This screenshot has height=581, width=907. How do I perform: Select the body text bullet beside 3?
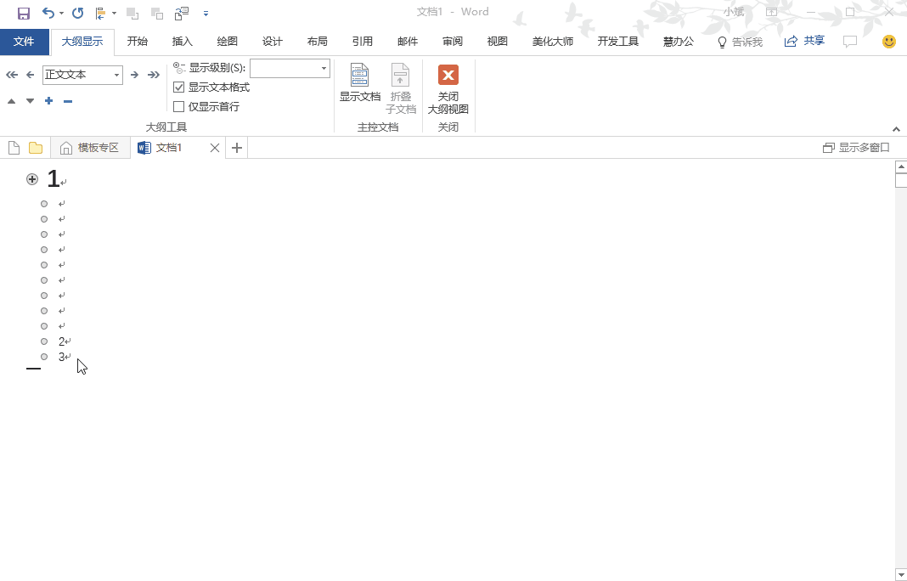click(44, 357)
